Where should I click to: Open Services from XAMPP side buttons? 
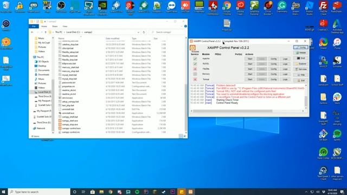pyautogui.click(x=301, y=69)
